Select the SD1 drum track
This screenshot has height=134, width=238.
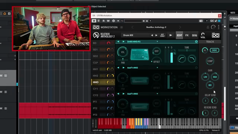[x=95, y=50]
